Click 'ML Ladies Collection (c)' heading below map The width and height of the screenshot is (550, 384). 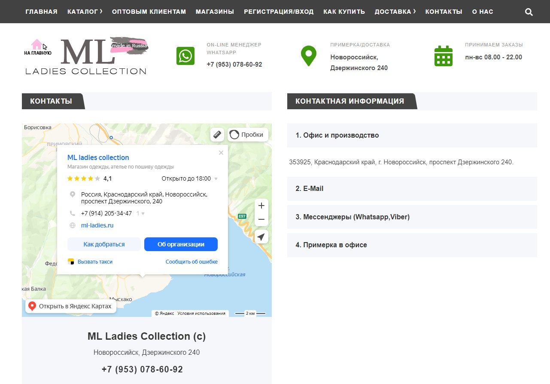pos(147,336)
